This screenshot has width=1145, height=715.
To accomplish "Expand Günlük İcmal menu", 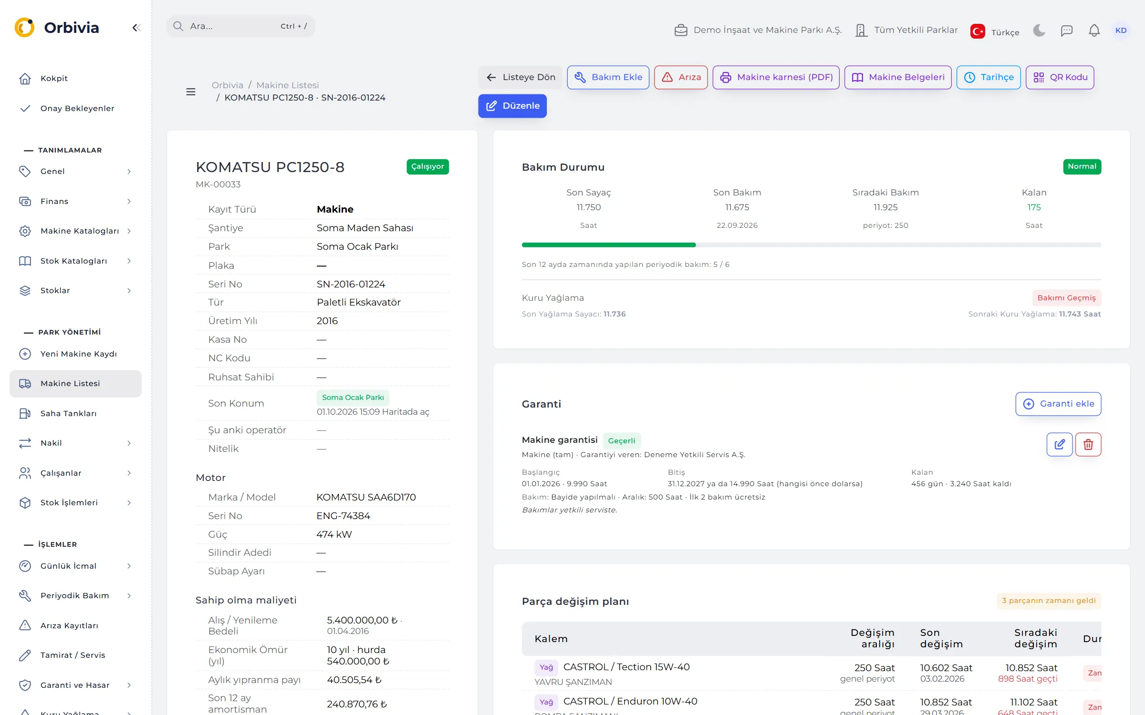I will pyautogui.click(x=75, y=566).
